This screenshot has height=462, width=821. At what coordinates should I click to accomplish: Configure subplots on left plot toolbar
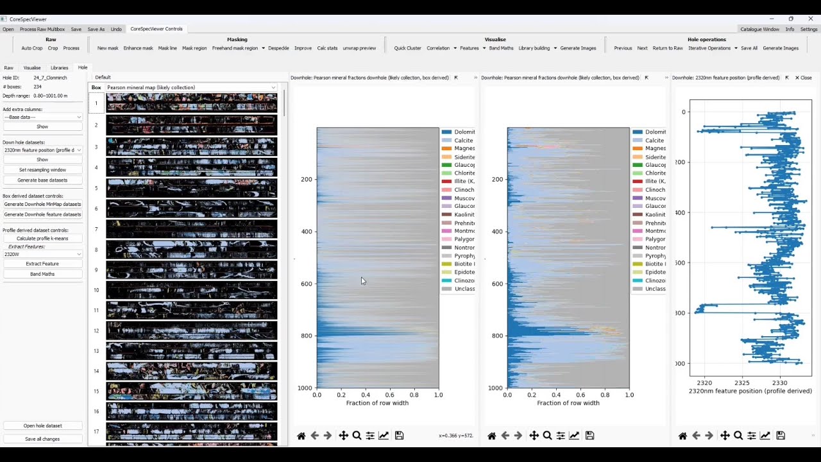pos(370,436)
